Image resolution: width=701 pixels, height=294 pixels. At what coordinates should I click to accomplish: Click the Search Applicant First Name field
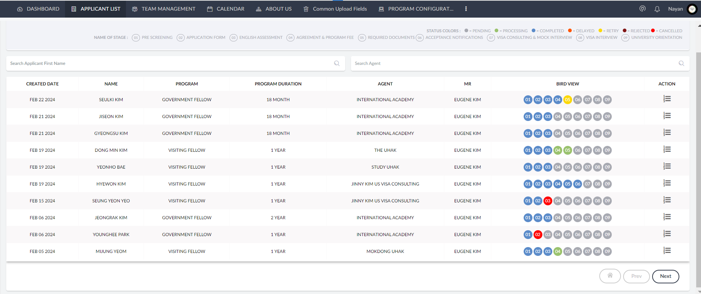[x=176, y=63]
